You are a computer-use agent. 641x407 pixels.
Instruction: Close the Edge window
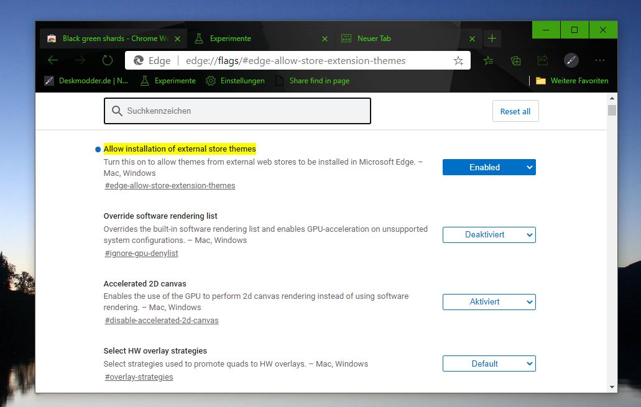(604, 30)
